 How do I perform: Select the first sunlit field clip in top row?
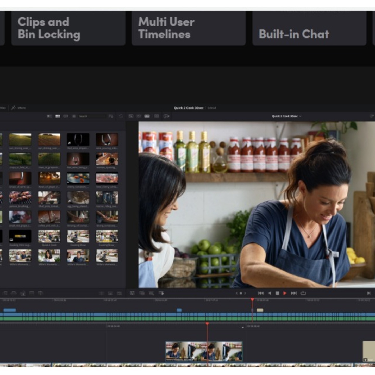pyautogui.click(x=20, y=140)
